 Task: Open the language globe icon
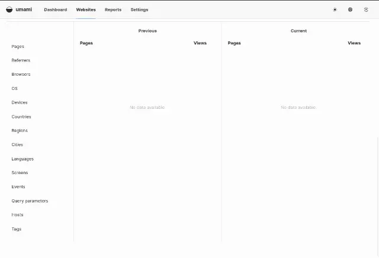pos(350,9)
